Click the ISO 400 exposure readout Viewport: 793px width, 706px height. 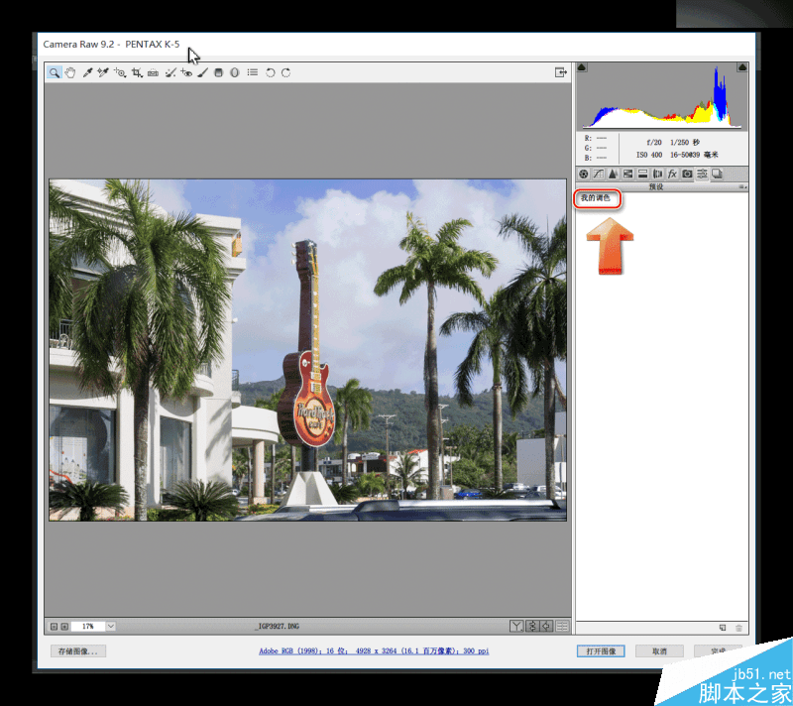click(x=649, y=155)
